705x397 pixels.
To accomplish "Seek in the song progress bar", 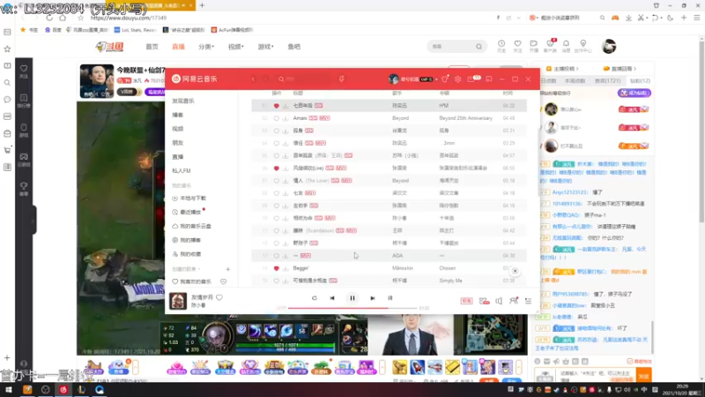I will [x=352, y=308].
